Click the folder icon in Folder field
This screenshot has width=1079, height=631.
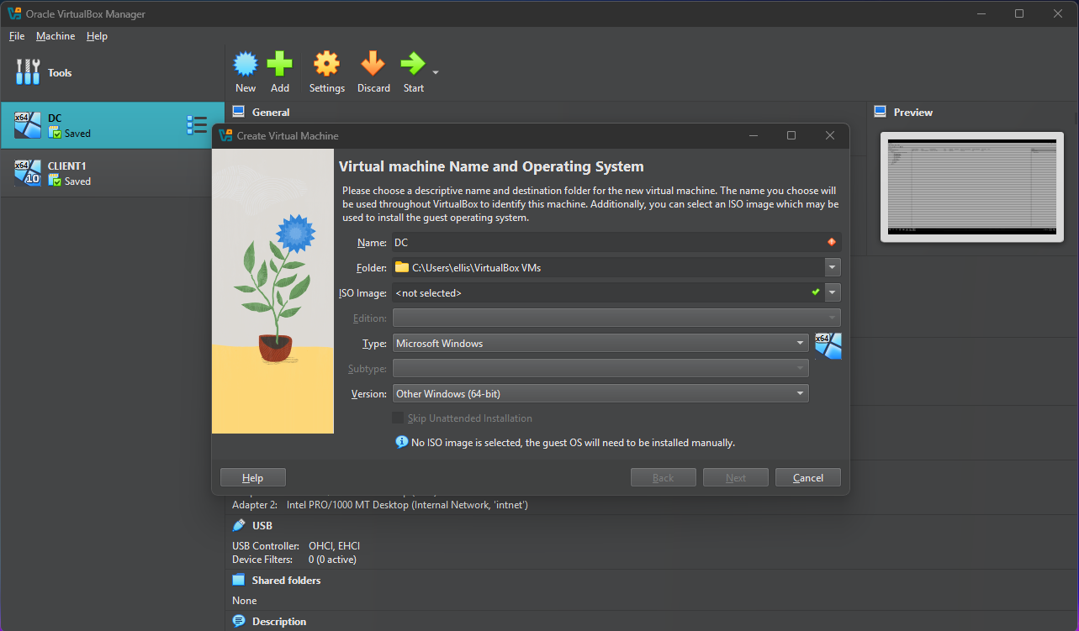coord(402,267)
